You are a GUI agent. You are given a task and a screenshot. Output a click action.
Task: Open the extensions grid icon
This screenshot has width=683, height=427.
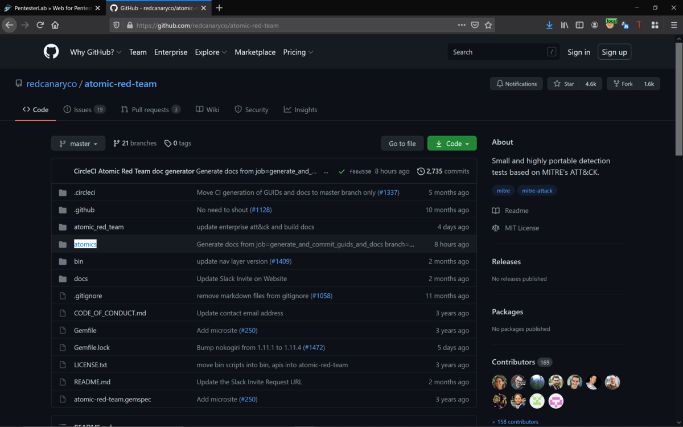tap(655, 25)
